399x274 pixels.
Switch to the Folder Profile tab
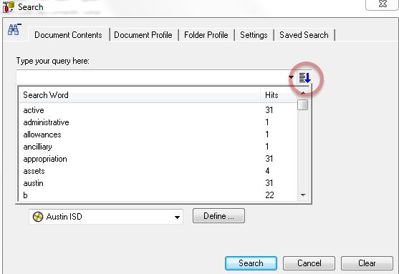(x=206, y=35)
